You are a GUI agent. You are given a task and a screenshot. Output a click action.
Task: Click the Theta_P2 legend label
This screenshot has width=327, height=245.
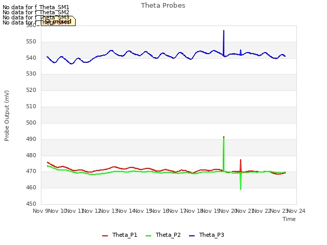[x=168, y=235]
